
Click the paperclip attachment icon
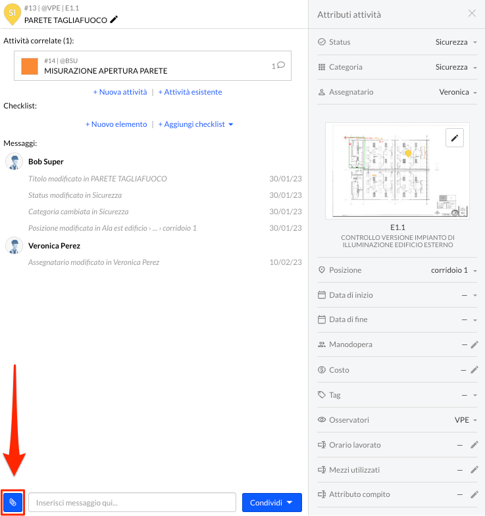point(13,502)
